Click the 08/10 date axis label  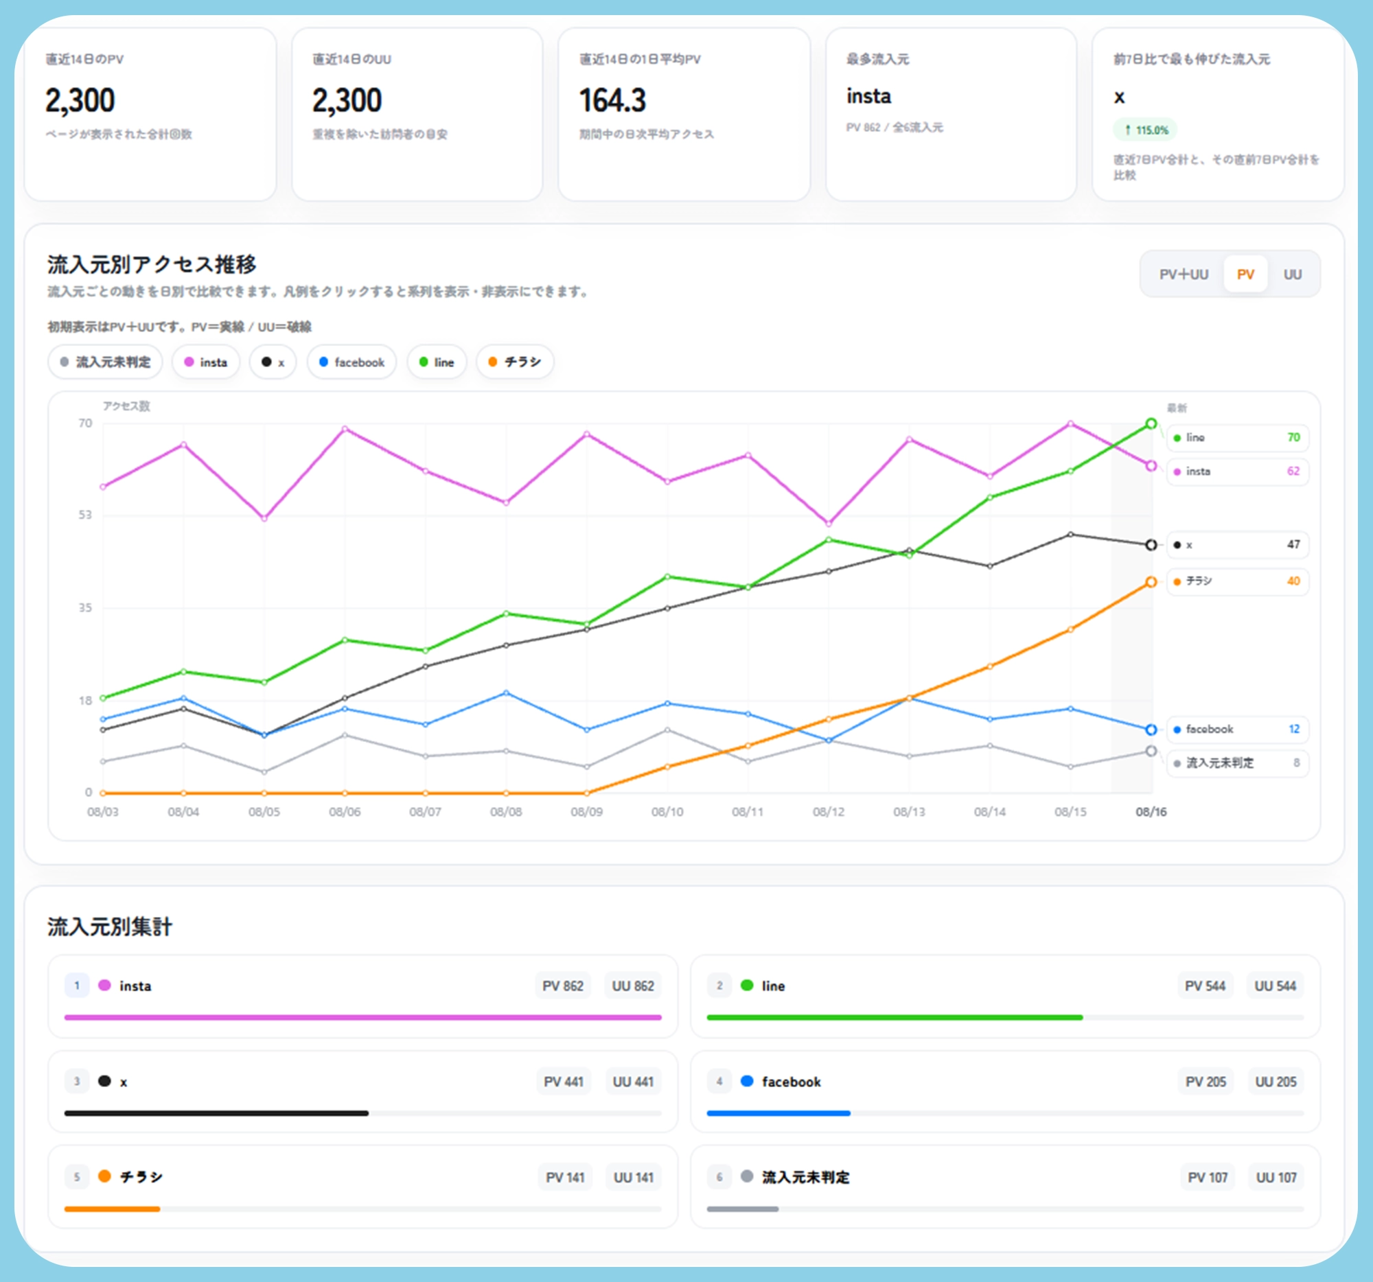tap(667, 812)
